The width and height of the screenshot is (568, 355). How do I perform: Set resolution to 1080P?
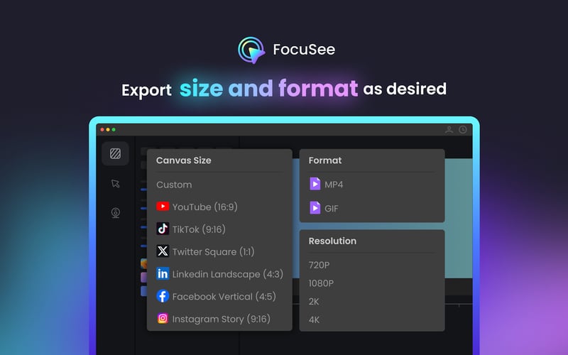point(321,283)
